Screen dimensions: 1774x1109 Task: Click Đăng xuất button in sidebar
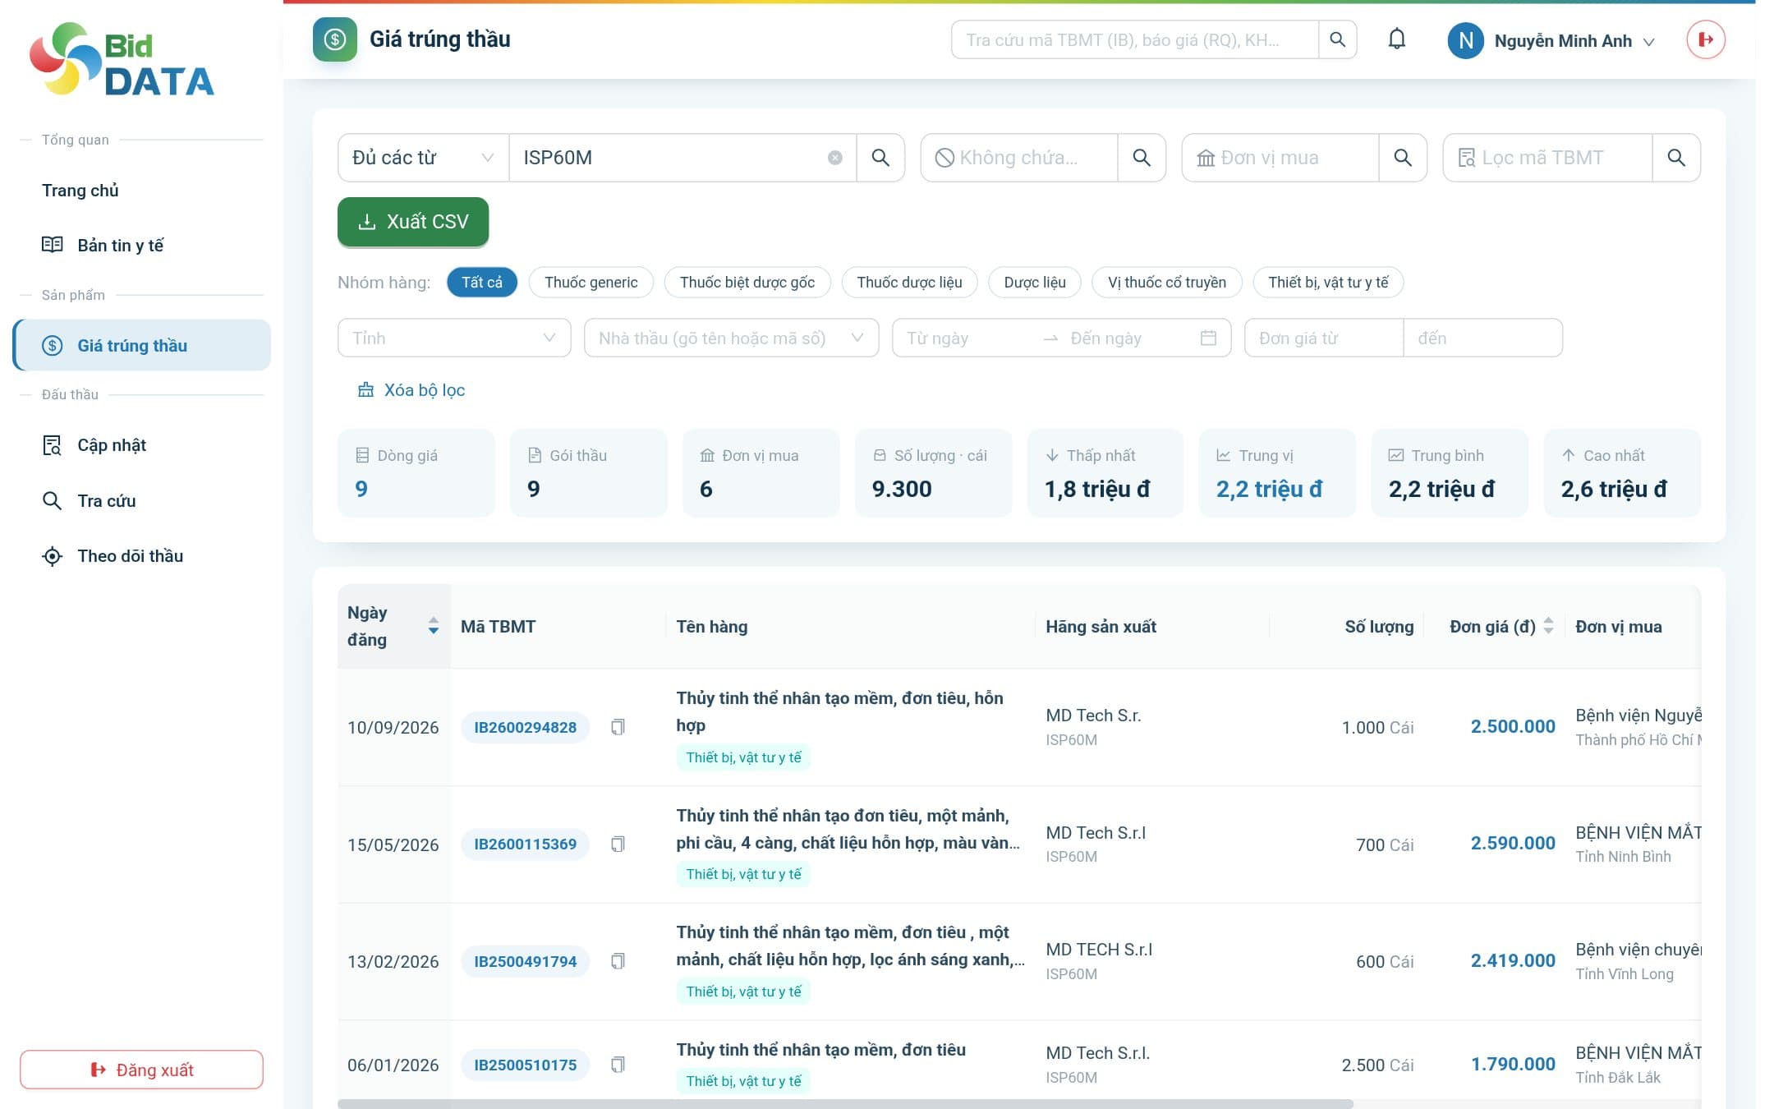[141, 1070]
